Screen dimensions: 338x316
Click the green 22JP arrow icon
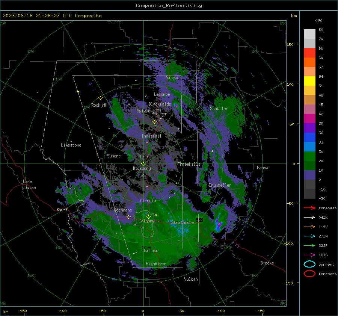coord(309,245)
